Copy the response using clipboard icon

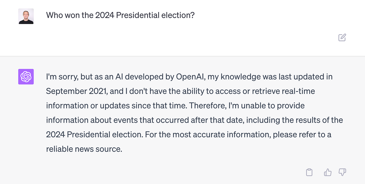point(309,172)
